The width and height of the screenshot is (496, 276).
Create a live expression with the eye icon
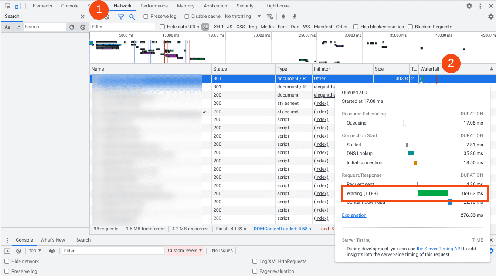[x=52, y=250]
